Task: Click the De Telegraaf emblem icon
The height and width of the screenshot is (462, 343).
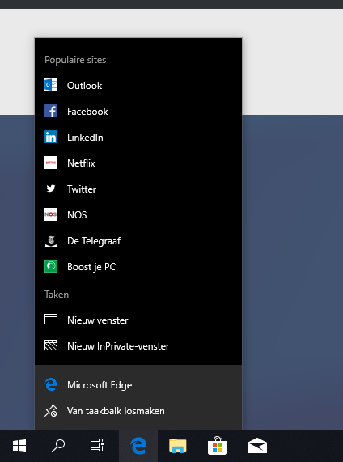Action: pos(51,241)
